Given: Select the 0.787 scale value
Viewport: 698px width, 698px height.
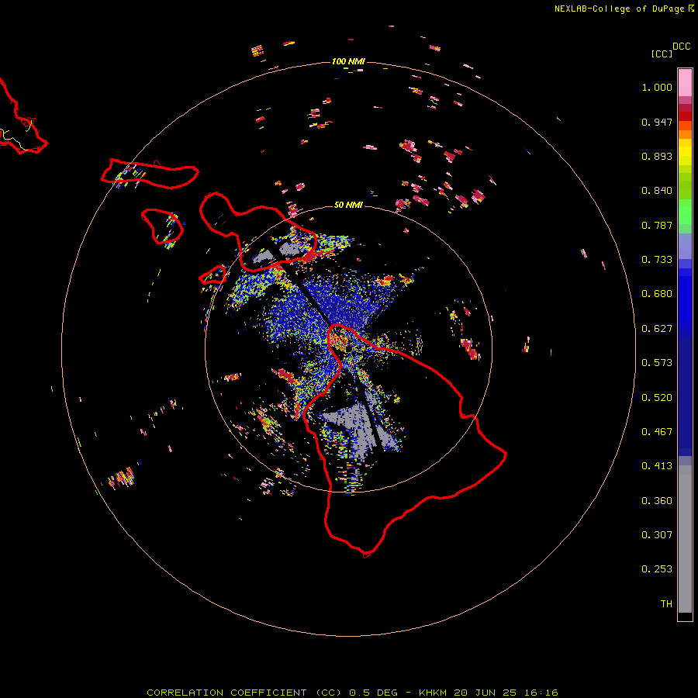Looking at the screenshot, I should pos(657,225).
